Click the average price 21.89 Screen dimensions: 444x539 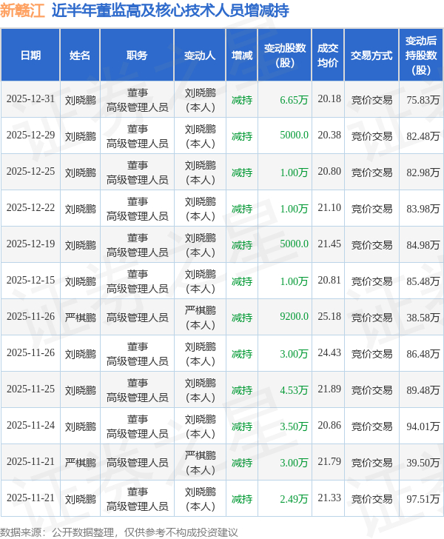point(329,389)
